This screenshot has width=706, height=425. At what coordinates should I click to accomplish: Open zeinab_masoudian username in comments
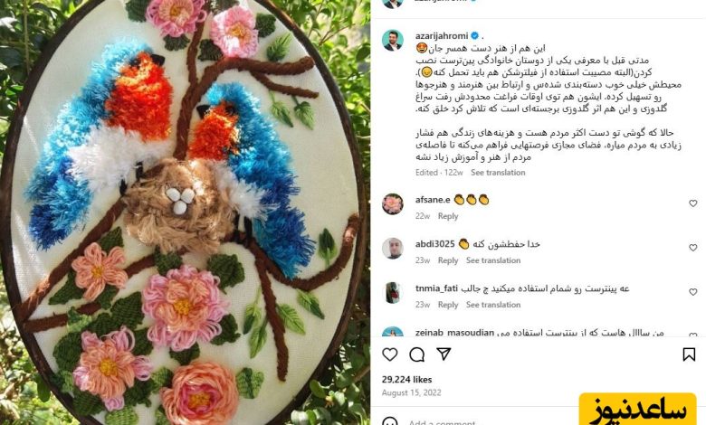click(454, 333)
